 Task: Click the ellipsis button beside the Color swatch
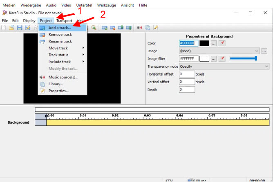pyautogui.click(x=213, y=43)
